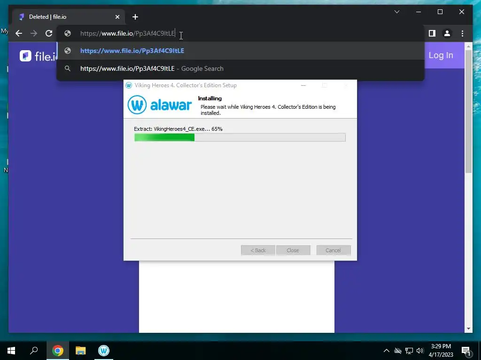Screen dimensions: 481x360
Task: Click the page scrollbar down arrow
Action: pos(468,329)
